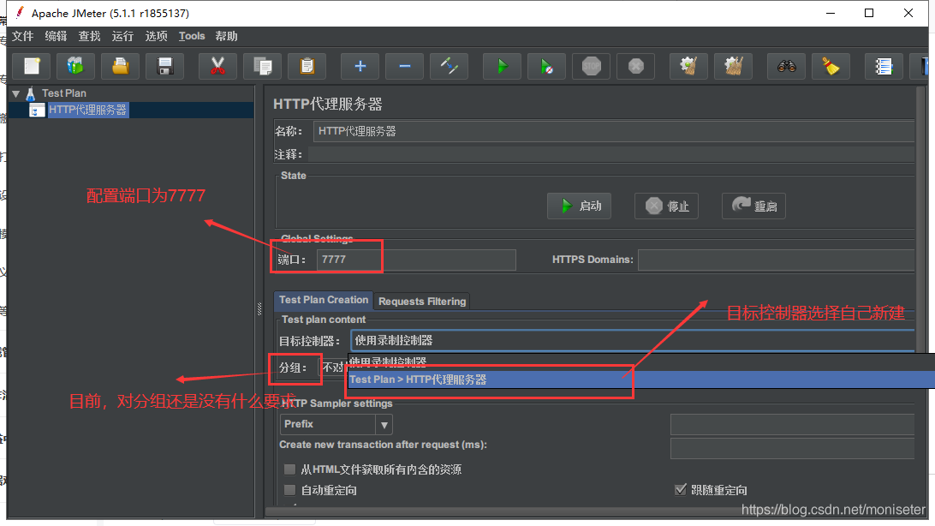Open the 目标控制器 combo box
The height and width of the screenshot is (526, 935).
pos(632,340)
